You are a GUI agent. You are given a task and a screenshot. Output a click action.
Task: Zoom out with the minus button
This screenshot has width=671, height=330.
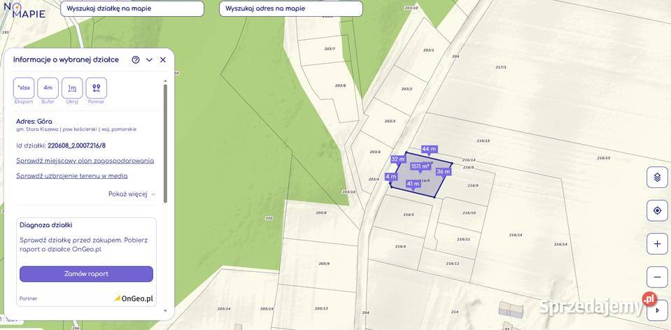pos(657,278)
